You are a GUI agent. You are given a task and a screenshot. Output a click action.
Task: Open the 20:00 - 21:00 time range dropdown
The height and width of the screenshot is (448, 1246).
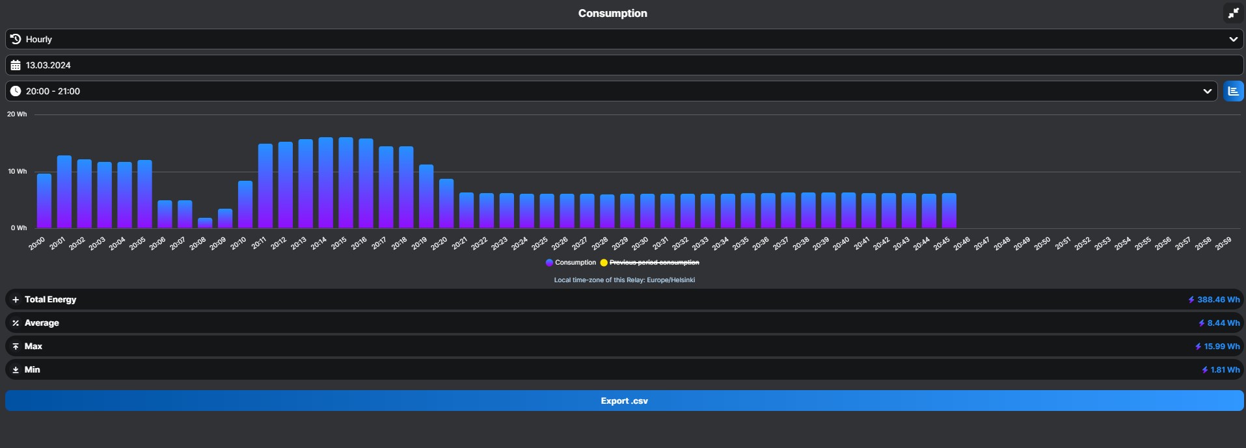(1207, 91)
